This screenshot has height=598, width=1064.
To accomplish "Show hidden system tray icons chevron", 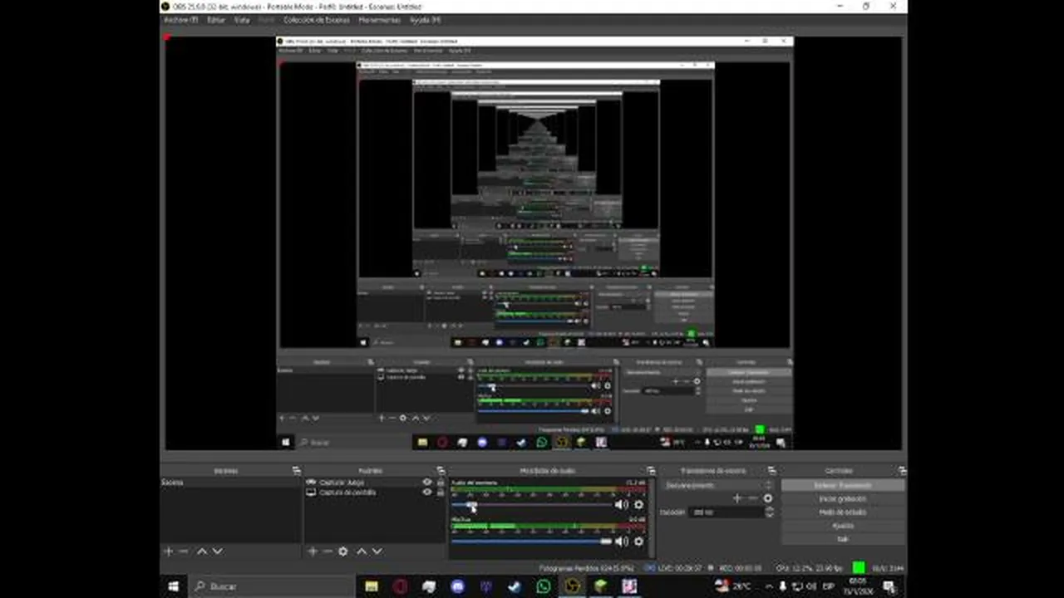I will [769, 586].
